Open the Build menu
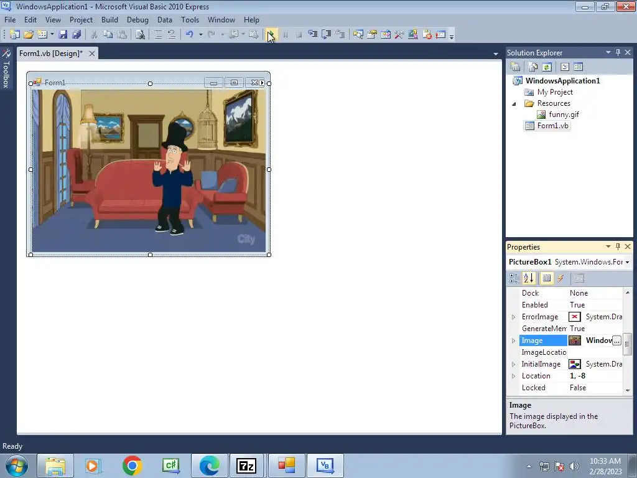This screenshot has height=478, width=637. [x=109, y=20]
